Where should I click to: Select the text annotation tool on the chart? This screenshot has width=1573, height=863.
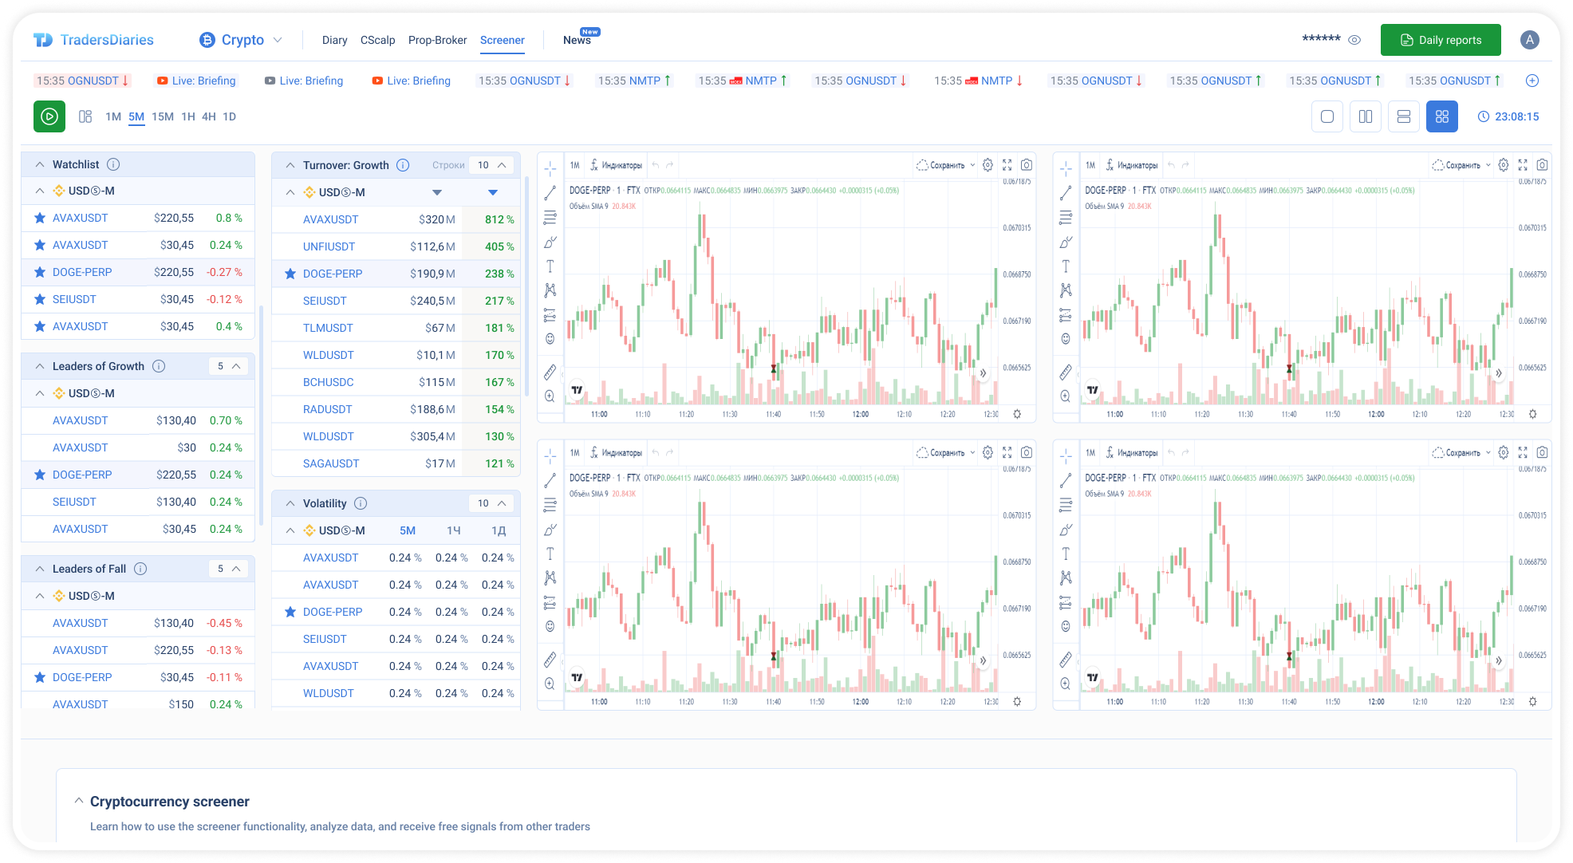(x=550, y=266)
